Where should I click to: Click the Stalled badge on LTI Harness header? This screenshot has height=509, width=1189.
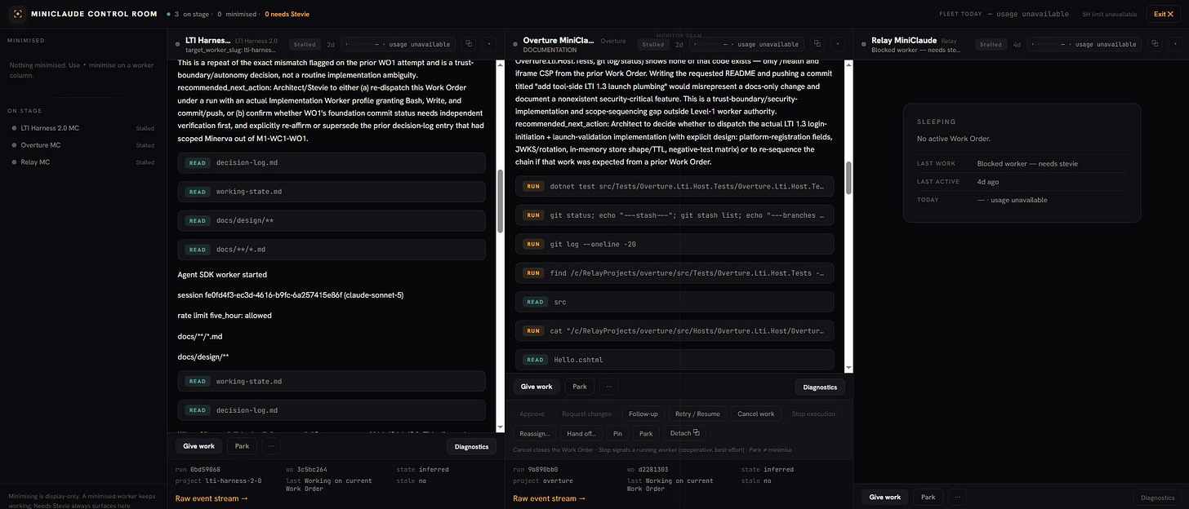click(x=305, y=45)
